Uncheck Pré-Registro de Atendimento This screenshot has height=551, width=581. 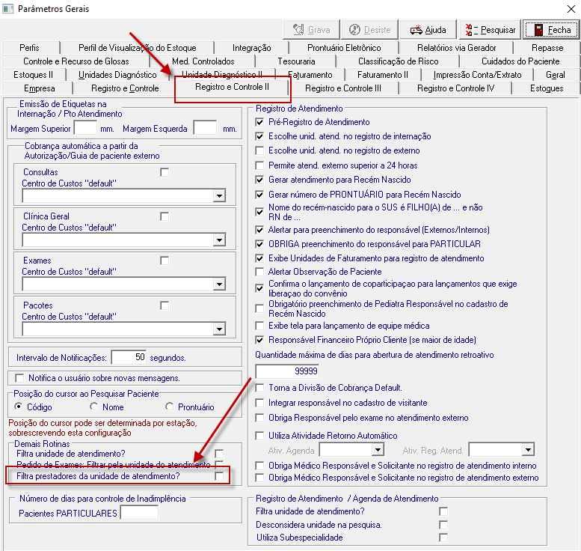coord(259,122)
